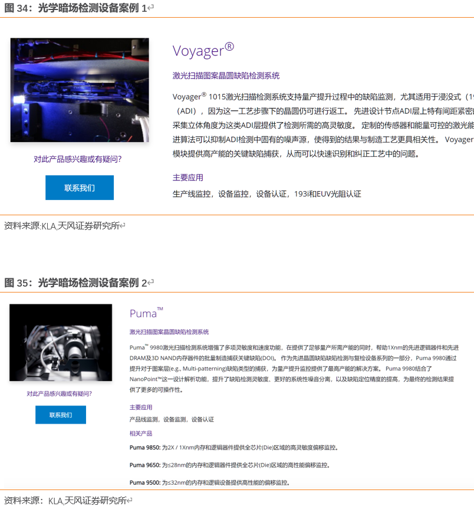
Task: Click the Puma 9980 description first line
Action: click(294, 347)
